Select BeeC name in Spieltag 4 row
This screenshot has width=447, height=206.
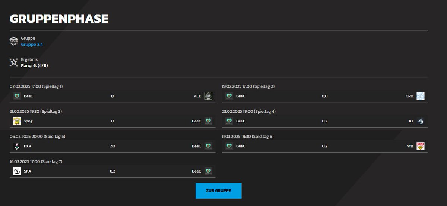[x=241, y=121]
